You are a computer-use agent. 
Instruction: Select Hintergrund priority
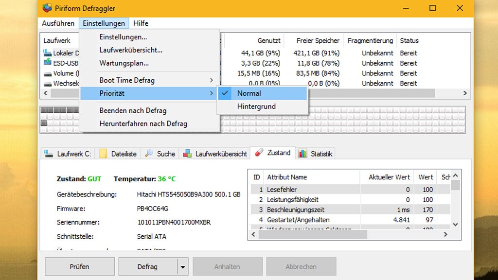262,106
